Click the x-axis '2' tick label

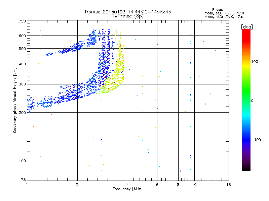click(77, 185)
